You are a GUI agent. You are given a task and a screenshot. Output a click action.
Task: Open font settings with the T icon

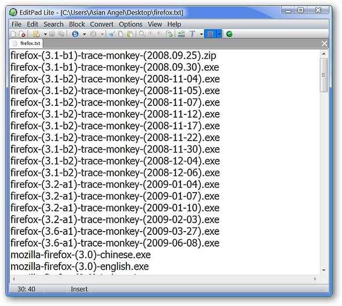tap(192, 34)
